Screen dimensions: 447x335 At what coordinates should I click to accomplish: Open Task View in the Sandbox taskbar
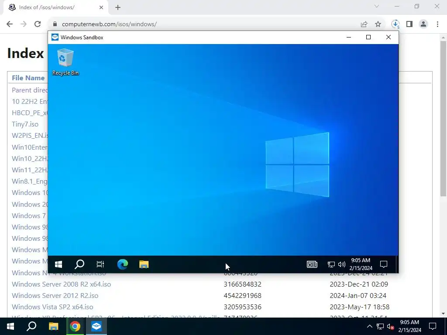(x=100, y=264)
